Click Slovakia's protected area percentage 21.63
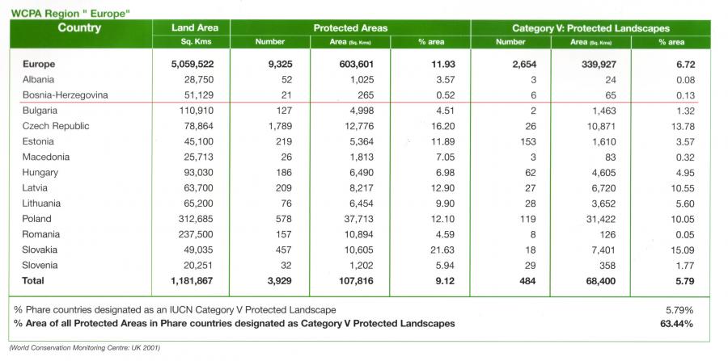728x361 pixels. (x=432, y=250)
